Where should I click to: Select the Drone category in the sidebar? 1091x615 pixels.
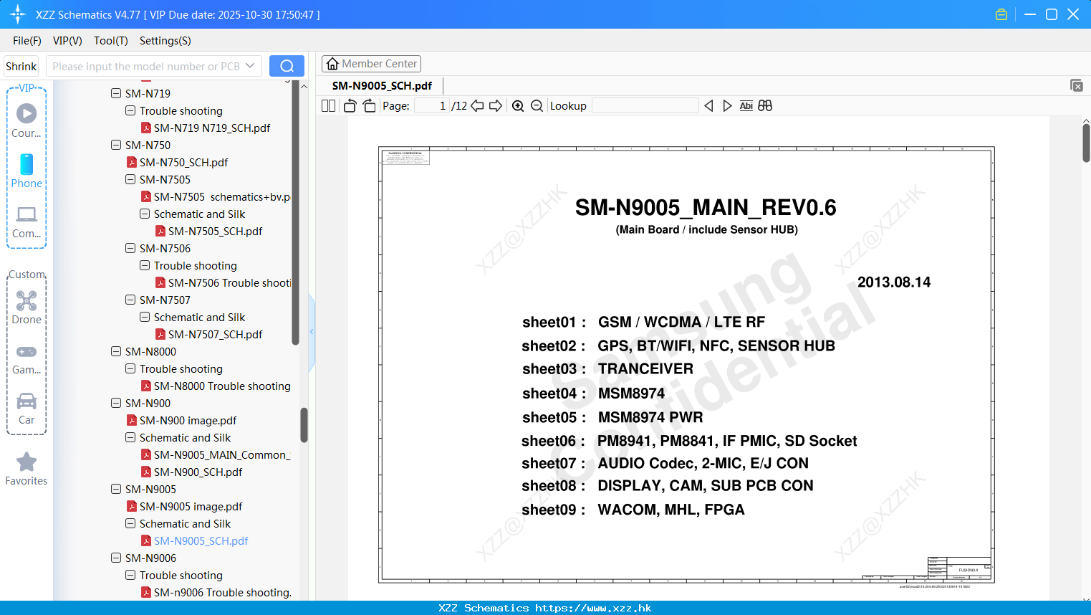27,307
